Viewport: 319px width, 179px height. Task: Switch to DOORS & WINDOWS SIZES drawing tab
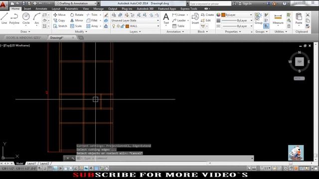23,38
